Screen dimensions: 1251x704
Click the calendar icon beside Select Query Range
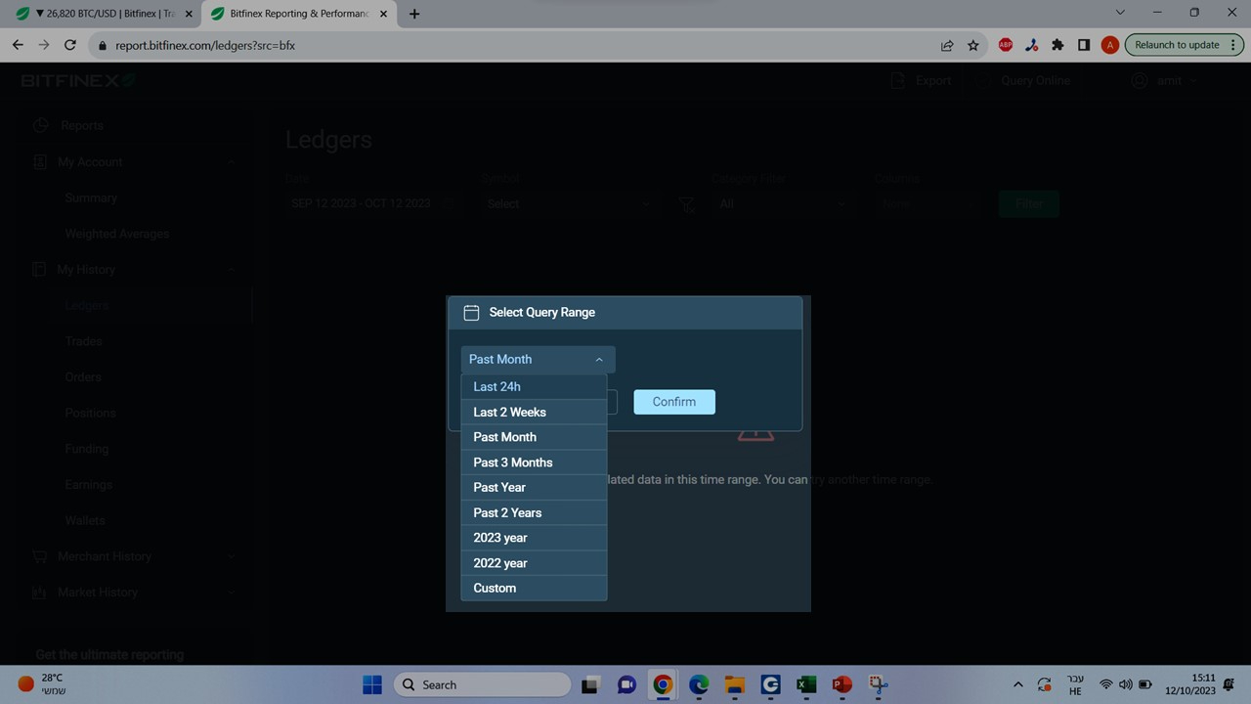pos(471,313)
